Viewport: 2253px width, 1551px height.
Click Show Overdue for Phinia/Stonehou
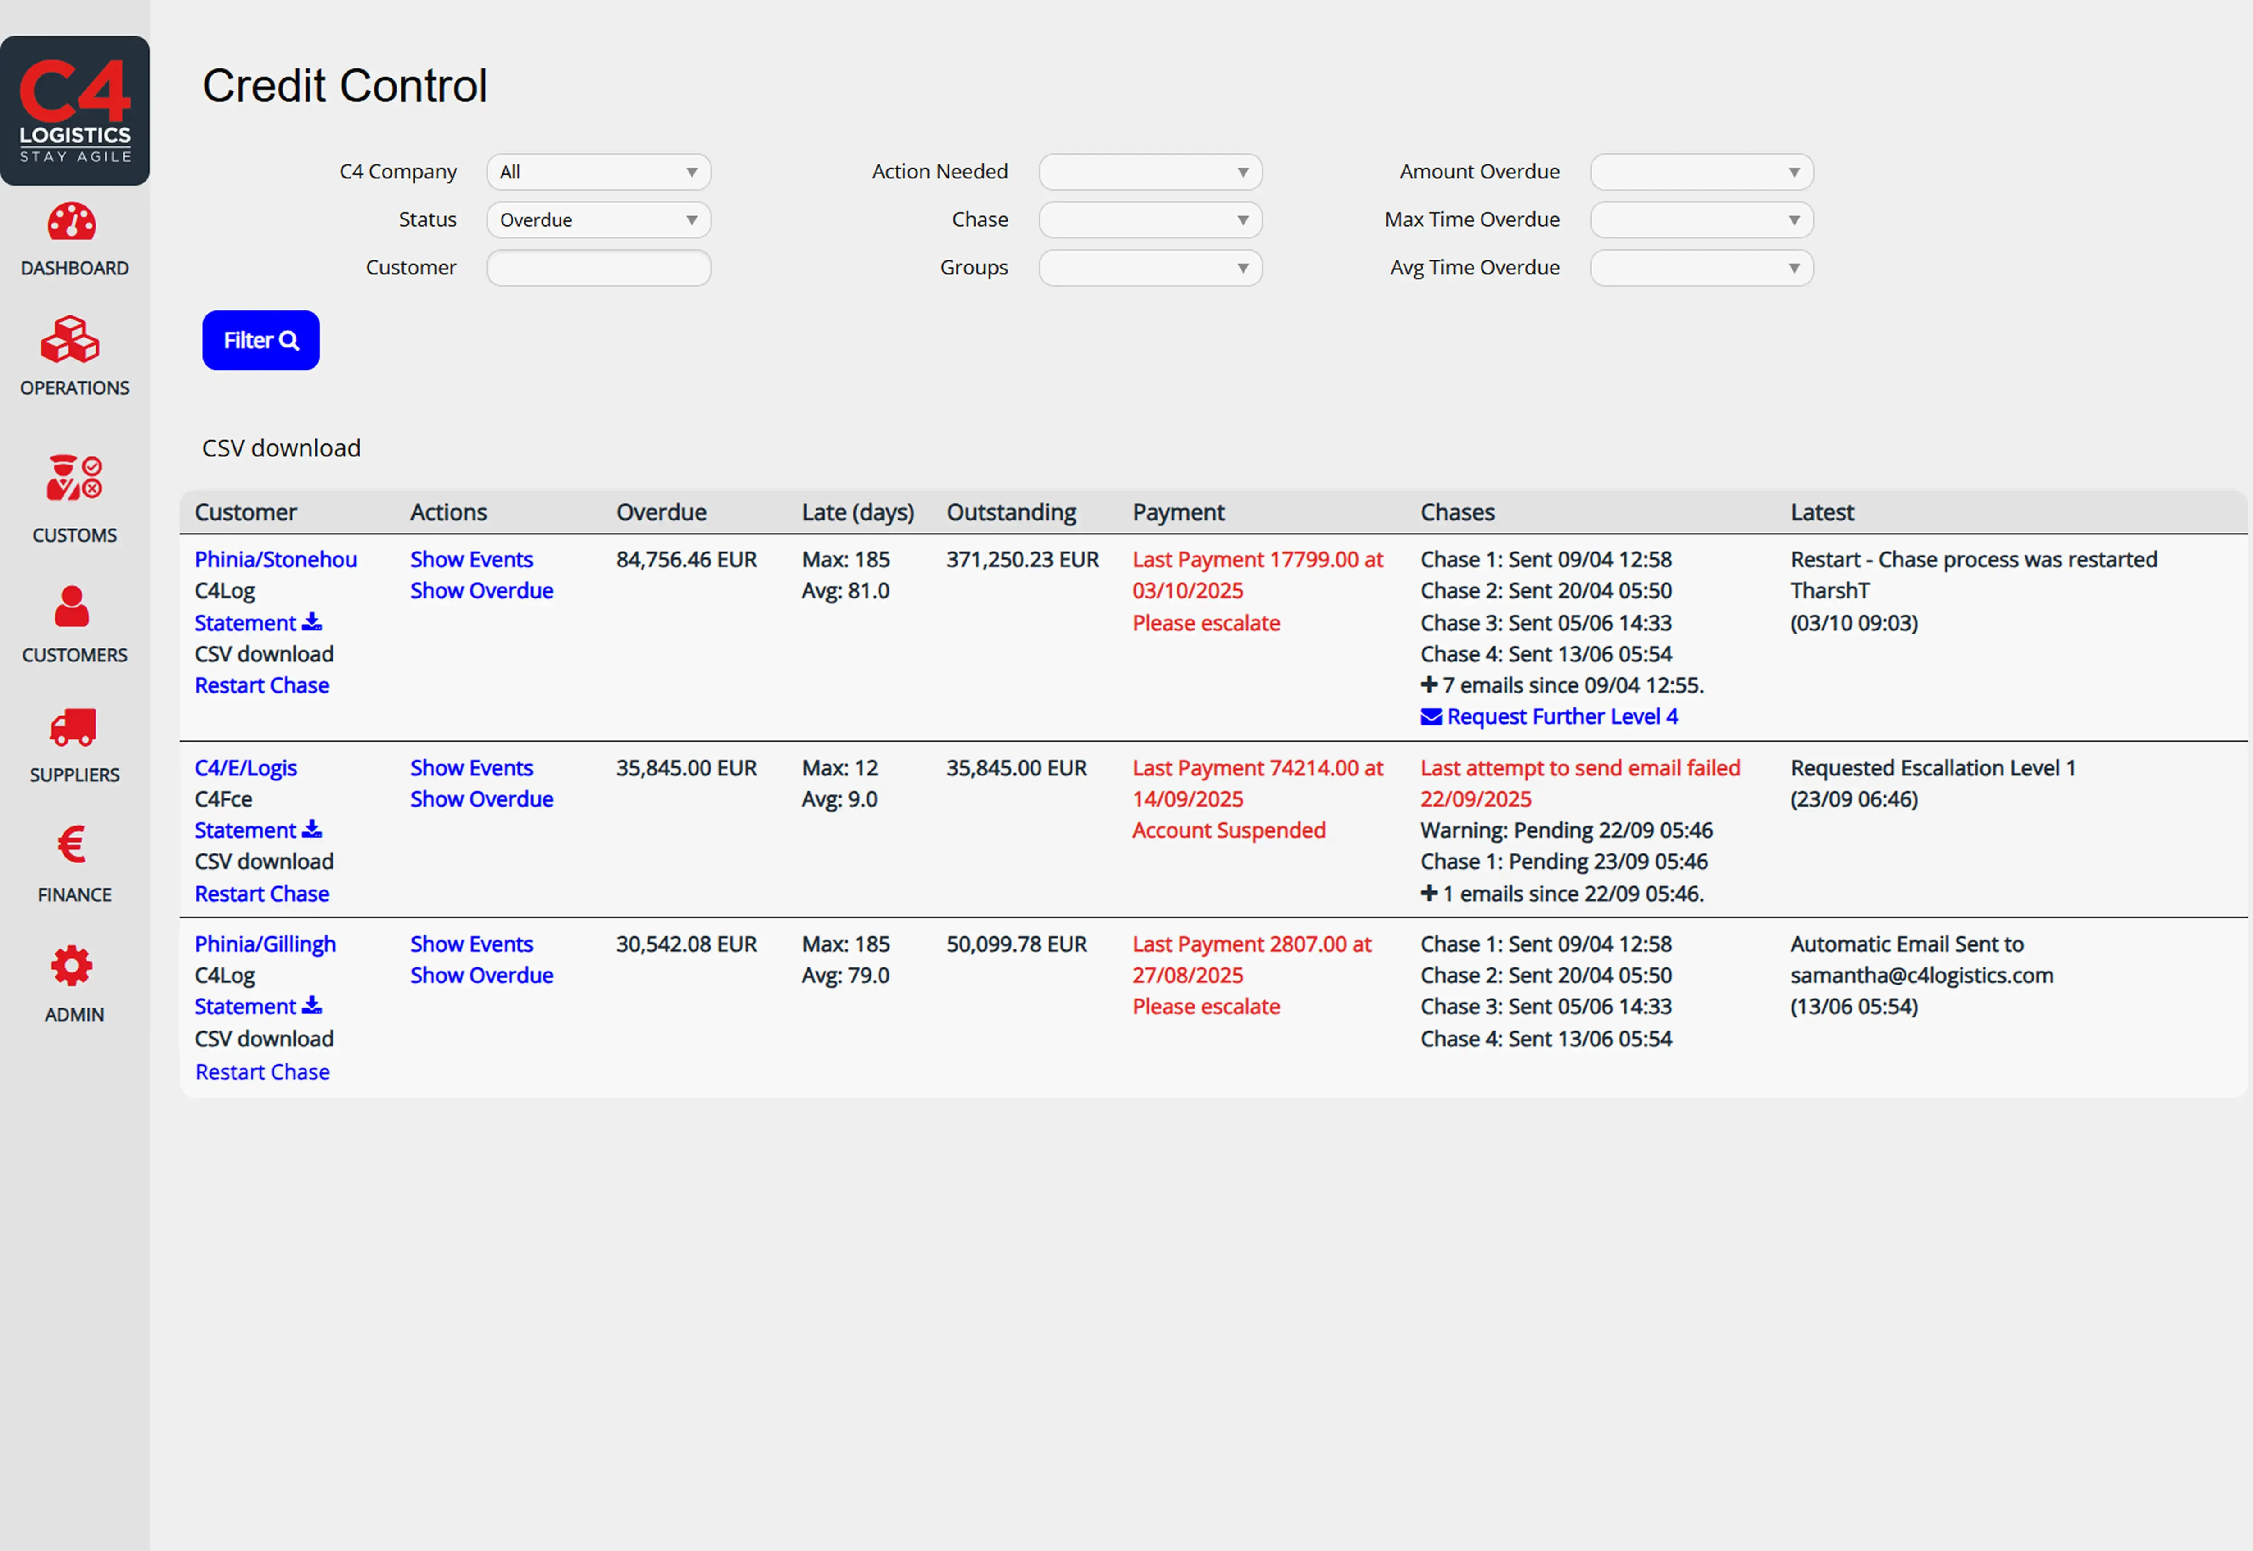tap(482, 591)
